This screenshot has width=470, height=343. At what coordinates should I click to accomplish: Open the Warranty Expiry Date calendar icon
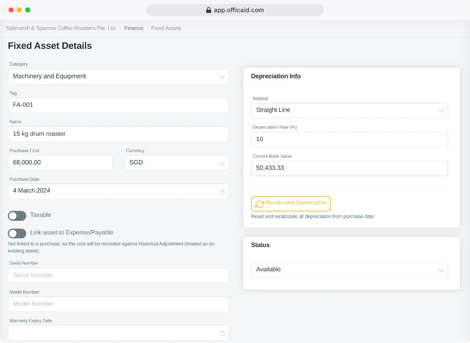[222, 333]
